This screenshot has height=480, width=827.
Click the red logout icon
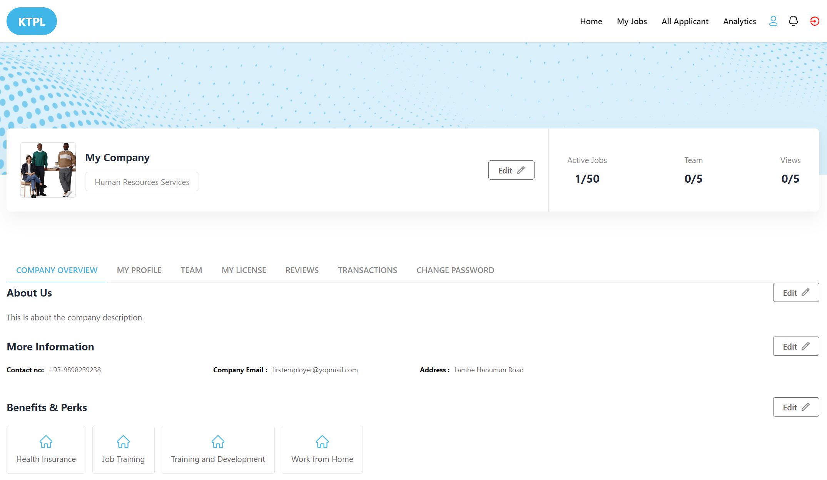(x=814, y=21)
